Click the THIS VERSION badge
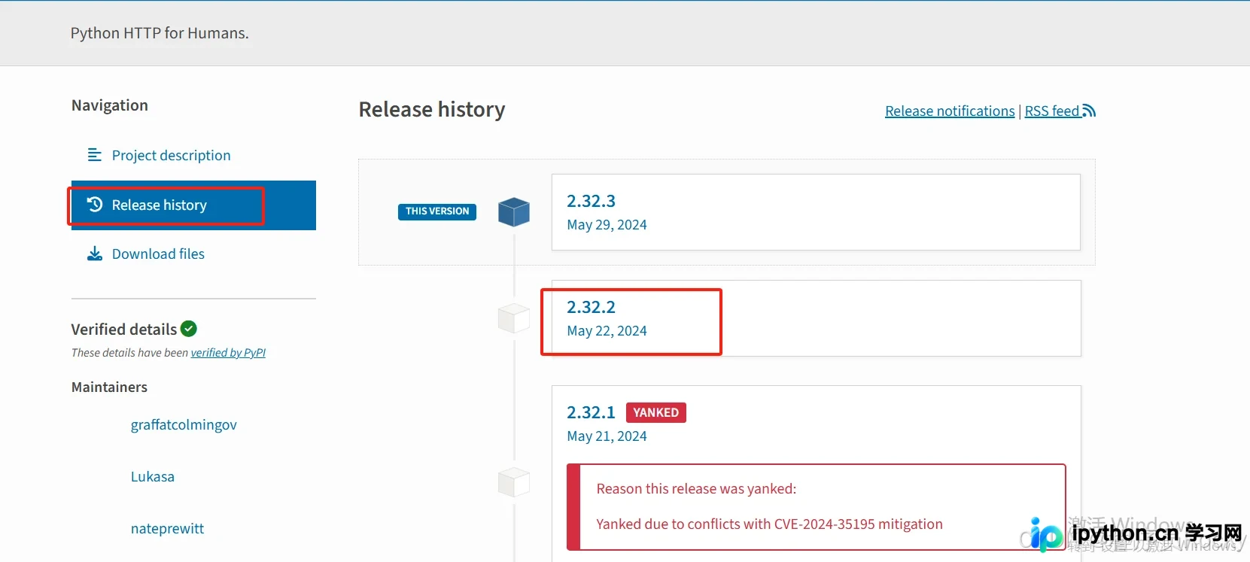Screen dimensions: 1250x562 [x=437, y=211]
